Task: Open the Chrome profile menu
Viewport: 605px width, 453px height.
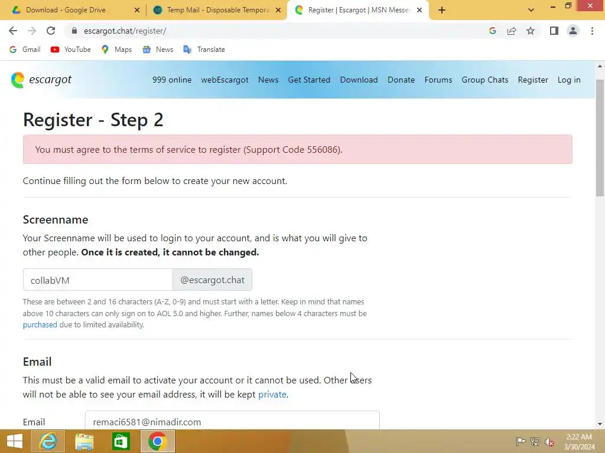Action: click(573, 31)
